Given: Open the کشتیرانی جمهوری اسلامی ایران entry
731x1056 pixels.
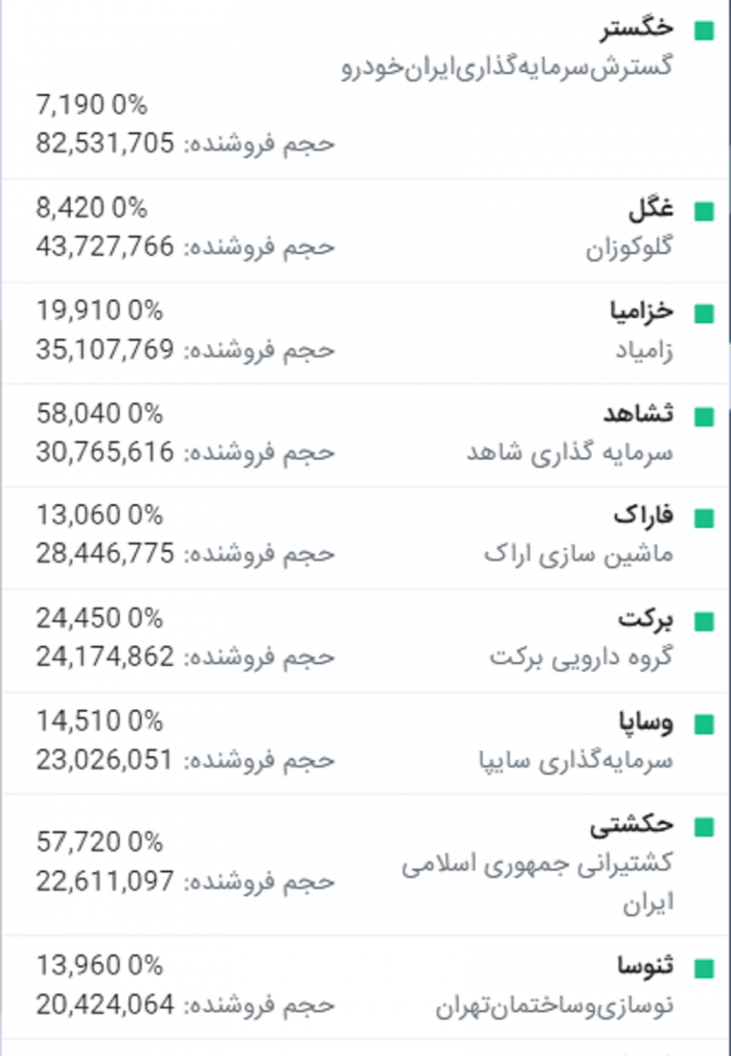Looking at the screenshot, I should pos(538,882).
